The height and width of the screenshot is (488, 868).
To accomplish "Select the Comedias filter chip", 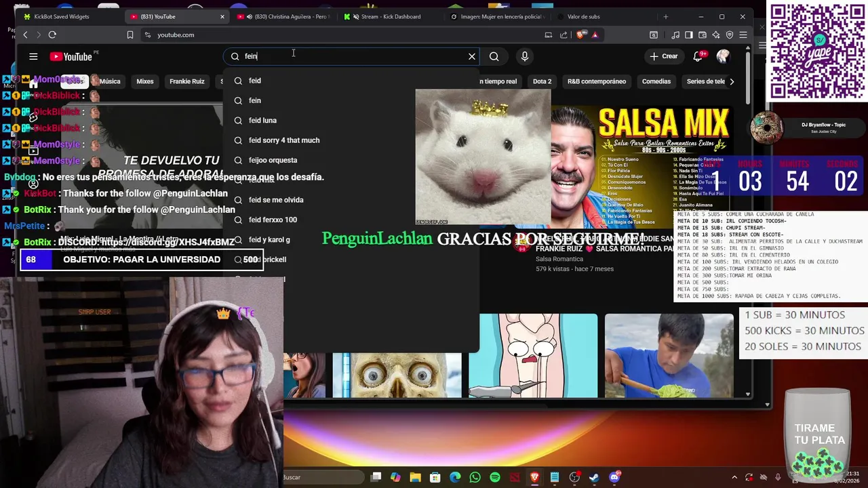I will (656, 81).
